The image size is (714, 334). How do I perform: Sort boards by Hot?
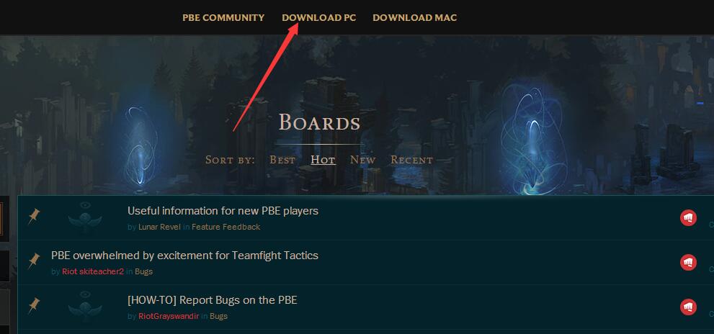[x=323, y=160]
